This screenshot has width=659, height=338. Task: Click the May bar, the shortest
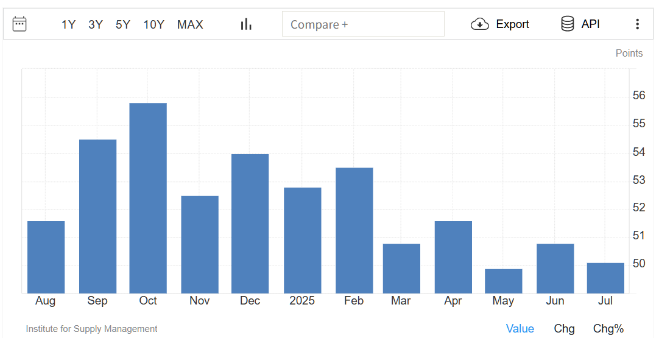[504, 281]
